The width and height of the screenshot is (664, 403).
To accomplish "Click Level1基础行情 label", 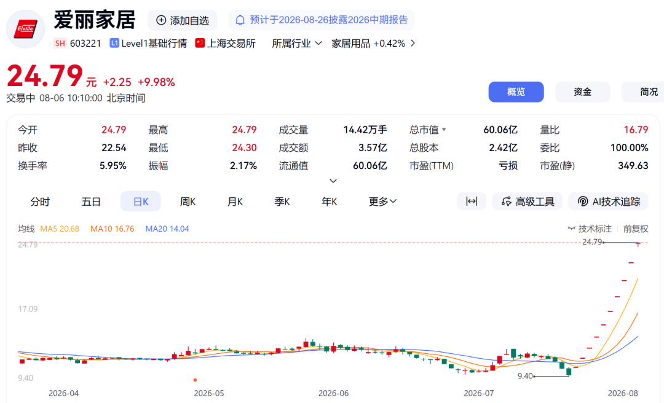I will (154, 43).
